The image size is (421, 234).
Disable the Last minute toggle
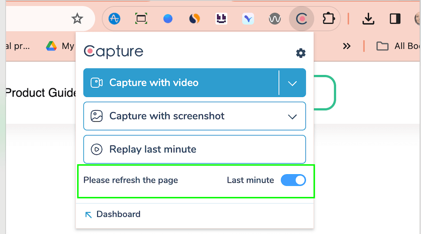point(293,180)
